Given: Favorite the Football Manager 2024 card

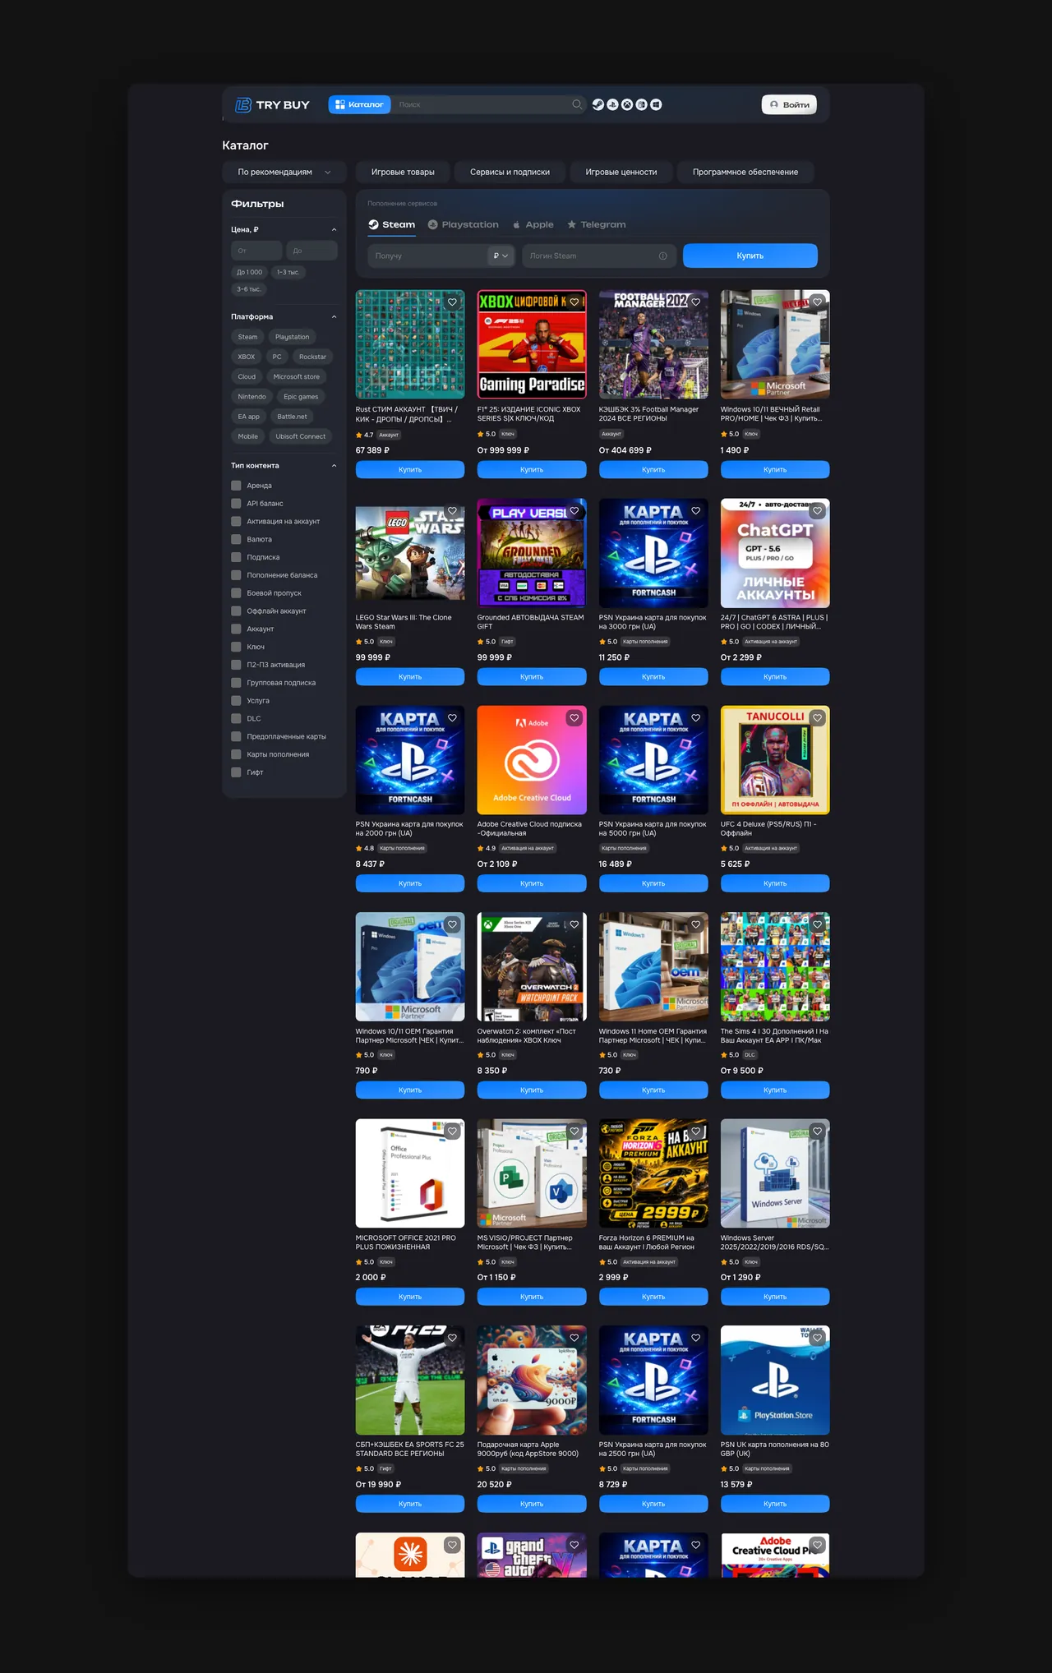Looking at the screenshot, I should 695,302.
